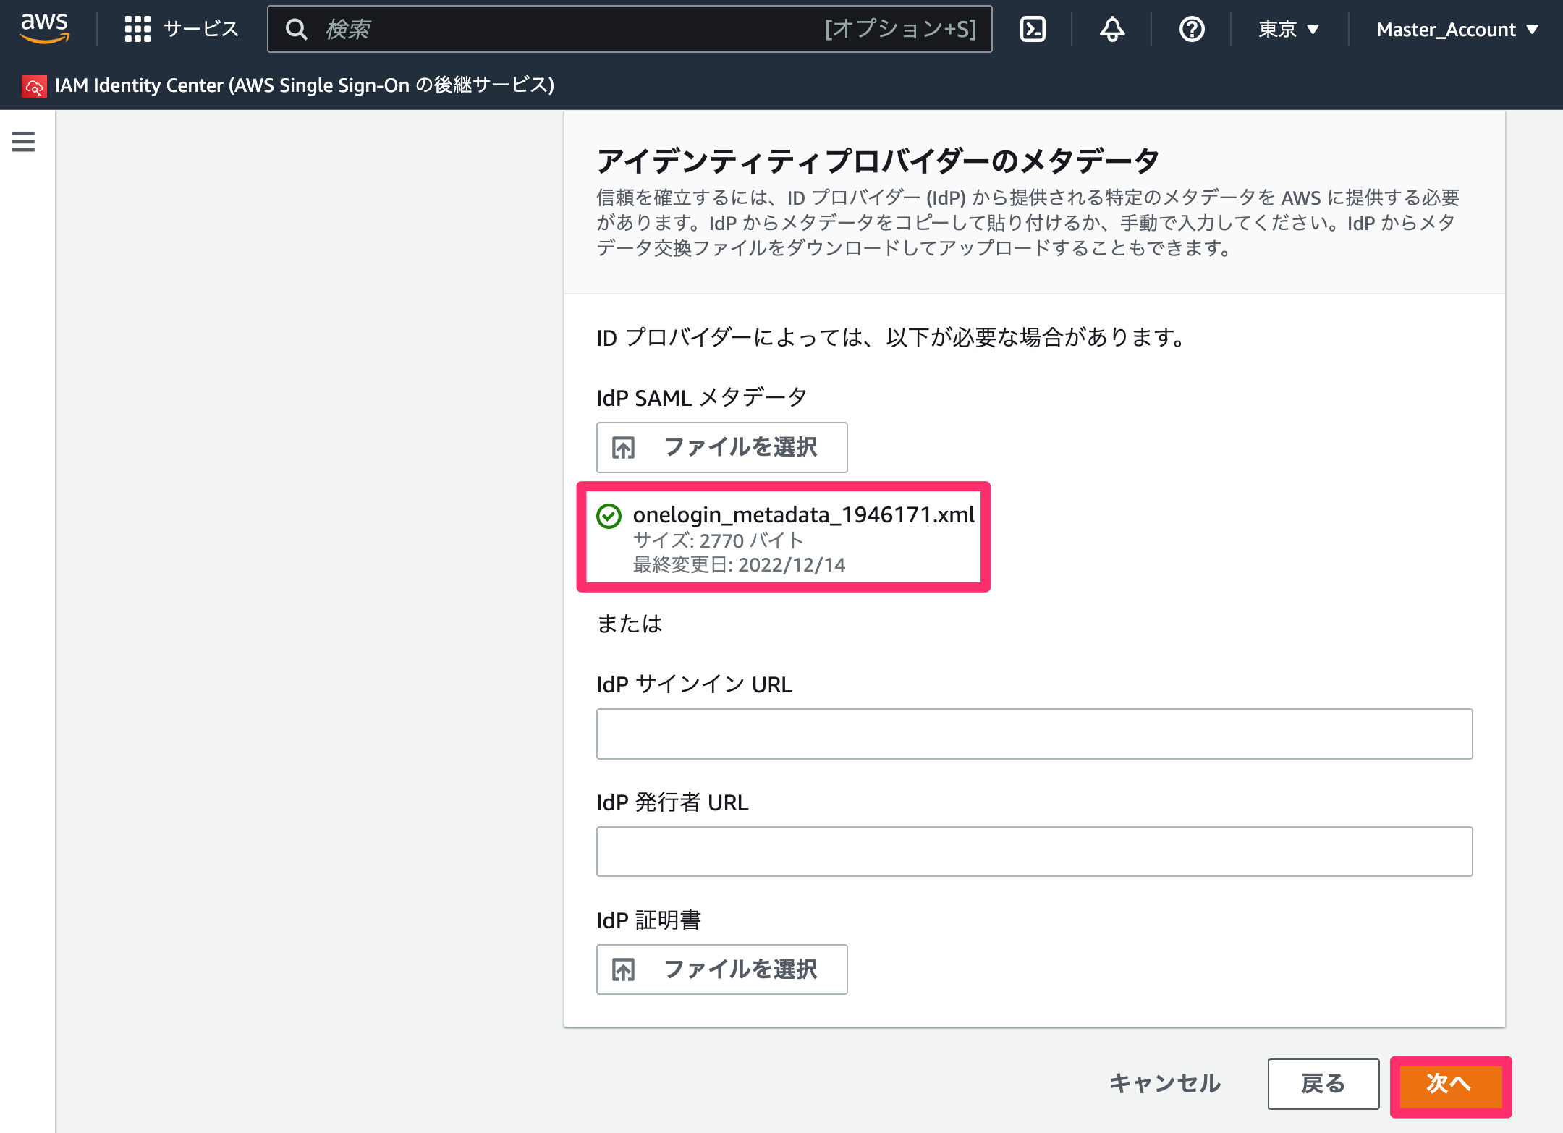This screenshot has width=1563, height=1133.
Task: Expand the 東京 region dropdown
Action: pyautogui.click(x=1289, y=29)
